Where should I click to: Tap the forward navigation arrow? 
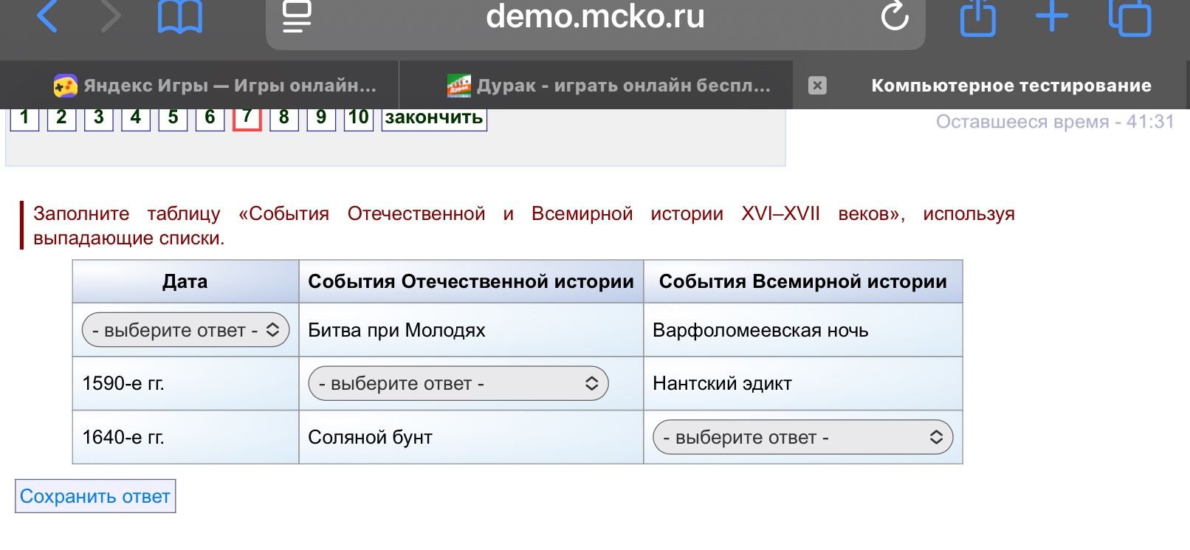coord(111,16)
